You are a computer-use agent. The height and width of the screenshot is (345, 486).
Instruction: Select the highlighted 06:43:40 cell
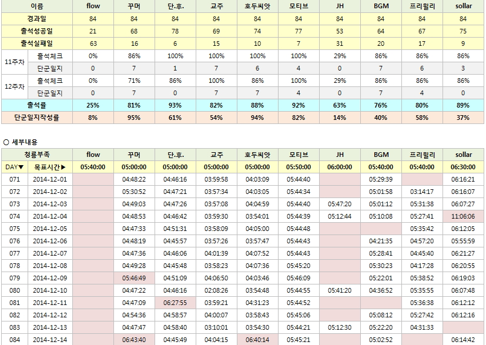[134, 340]
